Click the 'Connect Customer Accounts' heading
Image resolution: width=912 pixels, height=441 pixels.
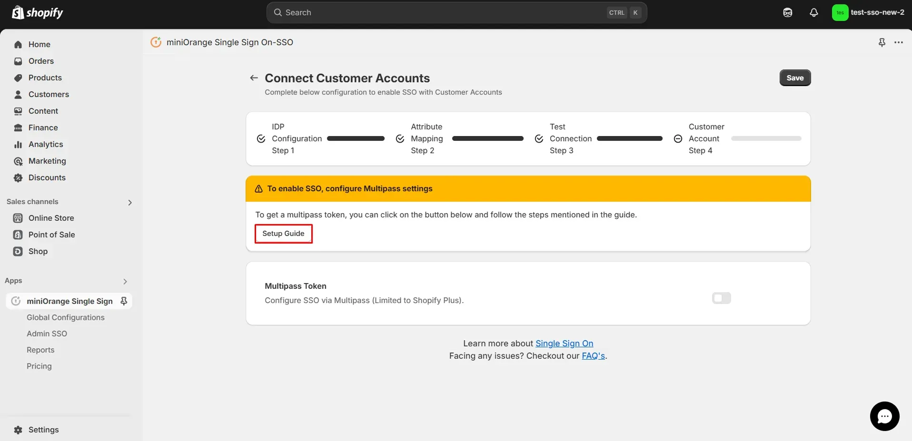(x=347, y=78)
